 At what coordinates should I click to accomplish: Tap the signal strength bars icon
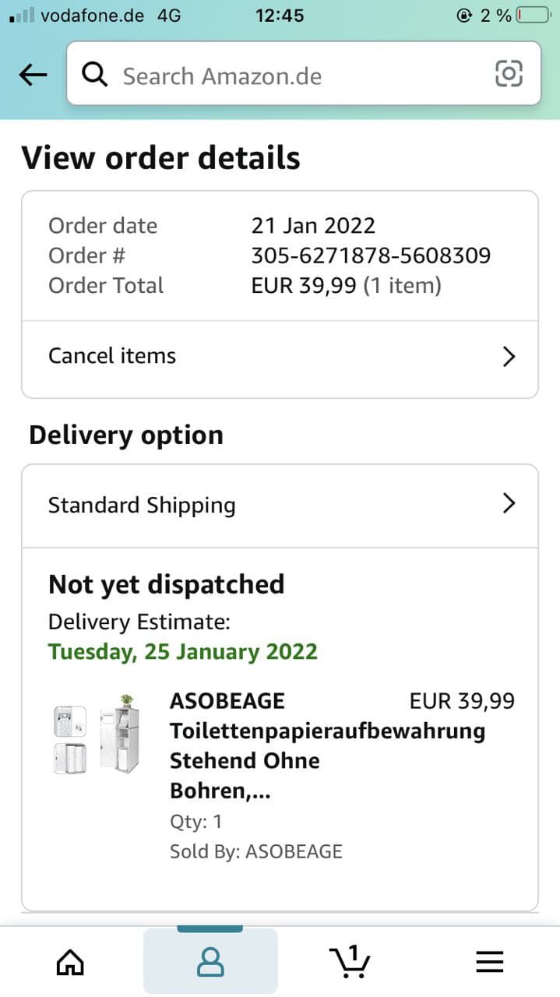[x=22, y=16]
